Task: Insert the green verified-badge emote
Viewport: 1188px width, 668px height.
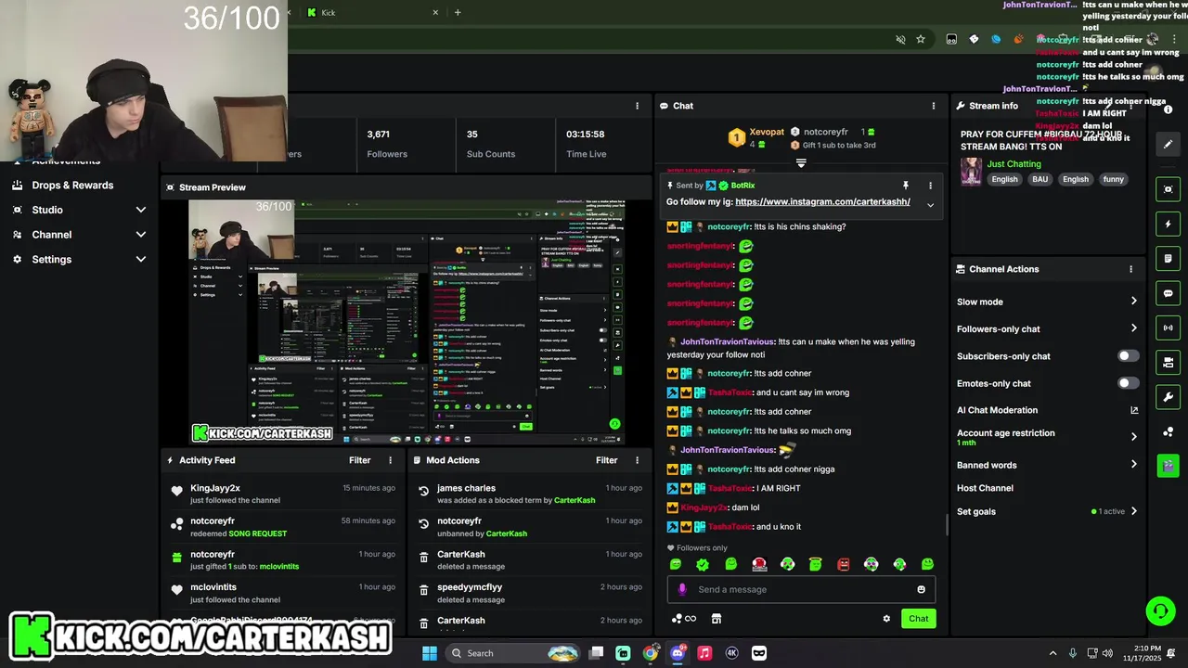Action: click(x=703, y=564)
